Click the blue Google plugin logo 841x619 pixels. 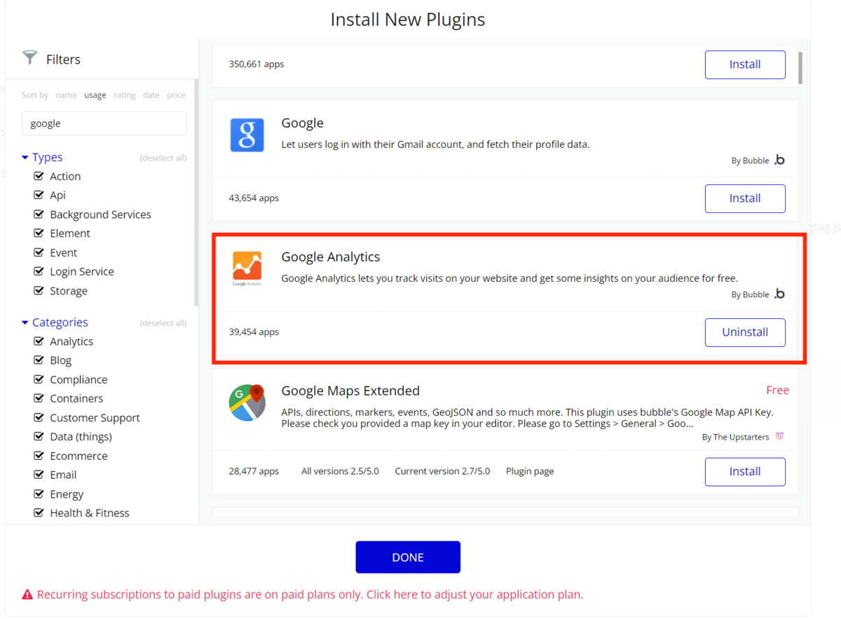point(247,135)
